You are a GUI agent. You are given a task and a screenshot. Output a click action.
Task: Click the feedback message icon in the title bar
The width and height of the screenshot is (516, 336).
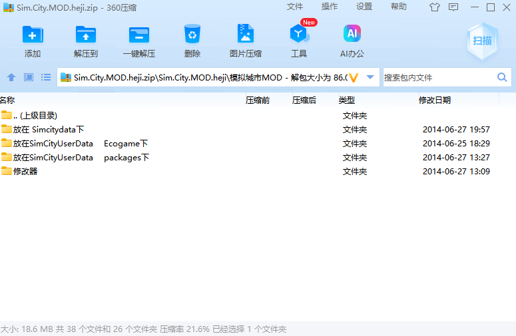coord(453,7)
